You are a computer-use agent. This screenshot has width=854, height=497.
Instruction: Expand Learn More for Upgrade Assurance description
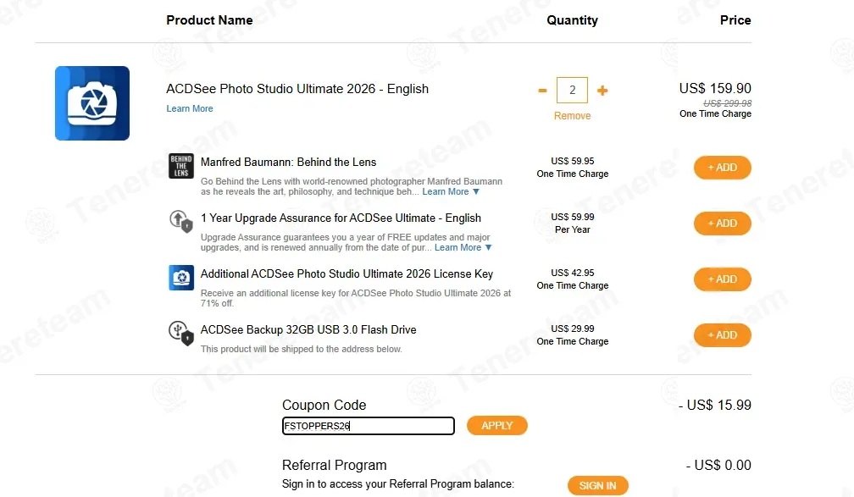463,248
